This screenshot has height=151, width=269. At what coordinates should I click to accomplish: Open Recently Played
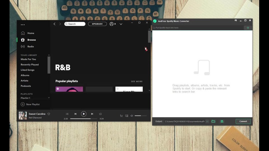(29, 65)
